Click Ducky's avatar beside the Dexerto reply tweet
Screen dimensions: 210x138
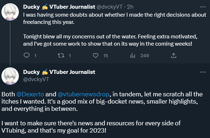coord(10,76)
